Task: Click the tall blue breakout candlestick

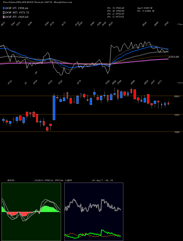Action: (x=54, y=108)
